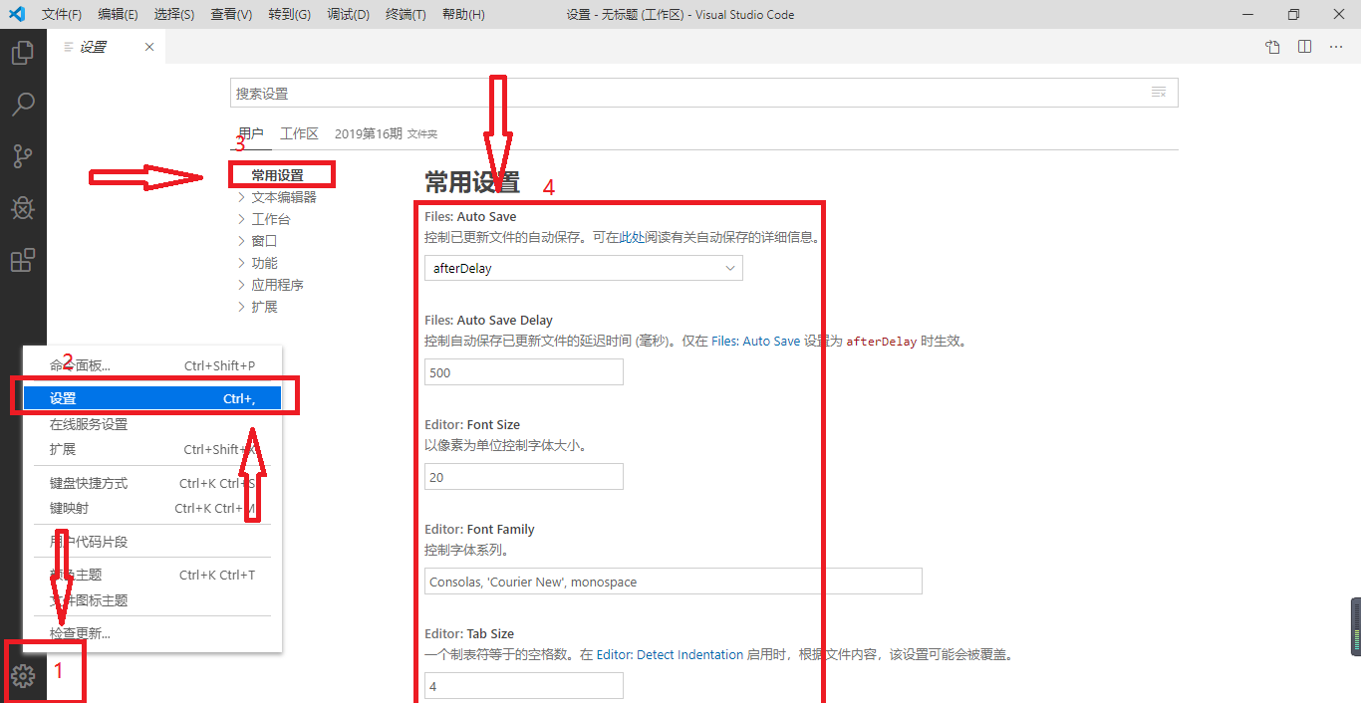Viewport: 1361px width, 703px height.
Task: Choose 检查更新... from the gear menu
Action: [152, 633]
